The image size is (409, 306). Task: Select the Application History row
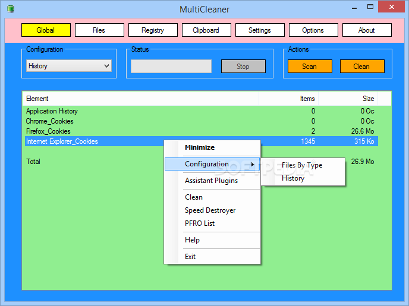[x=202, y=111]
